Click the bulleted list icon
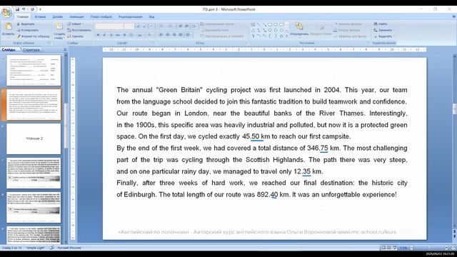The image size is (457, 257). pyautogui.click(x=162, y=26)
